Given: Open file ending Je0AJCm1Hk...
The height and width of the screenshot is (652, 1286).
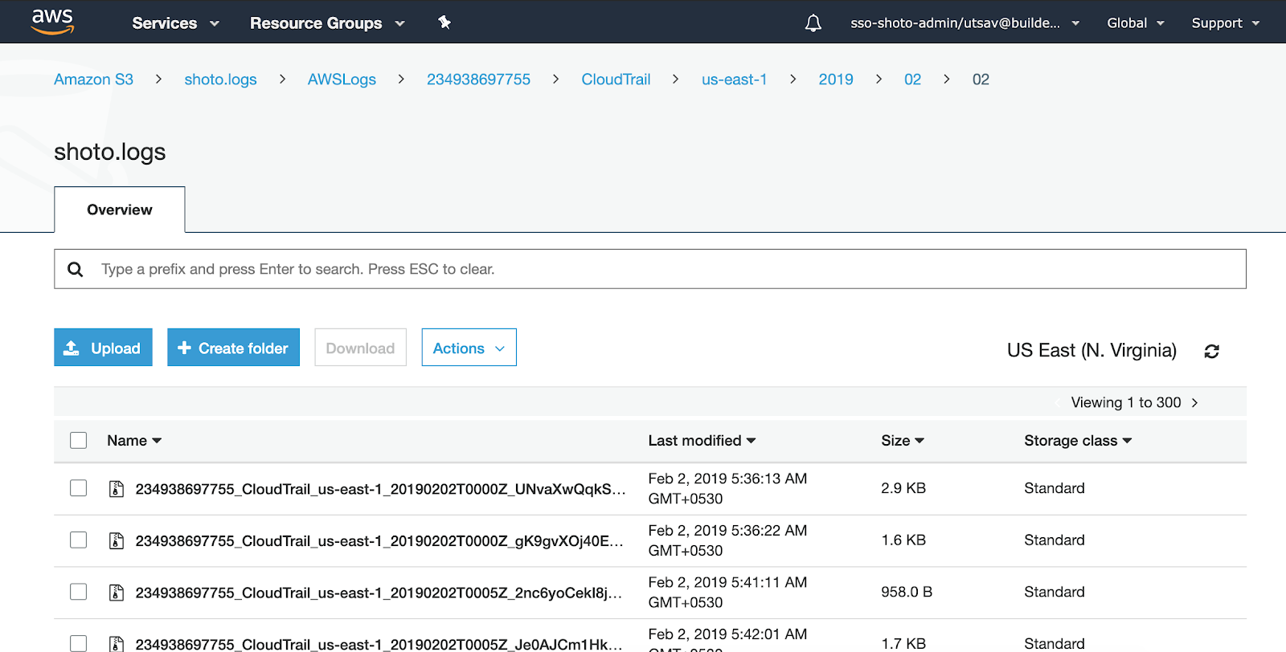Looking at the screenshot, I should 379,644.
